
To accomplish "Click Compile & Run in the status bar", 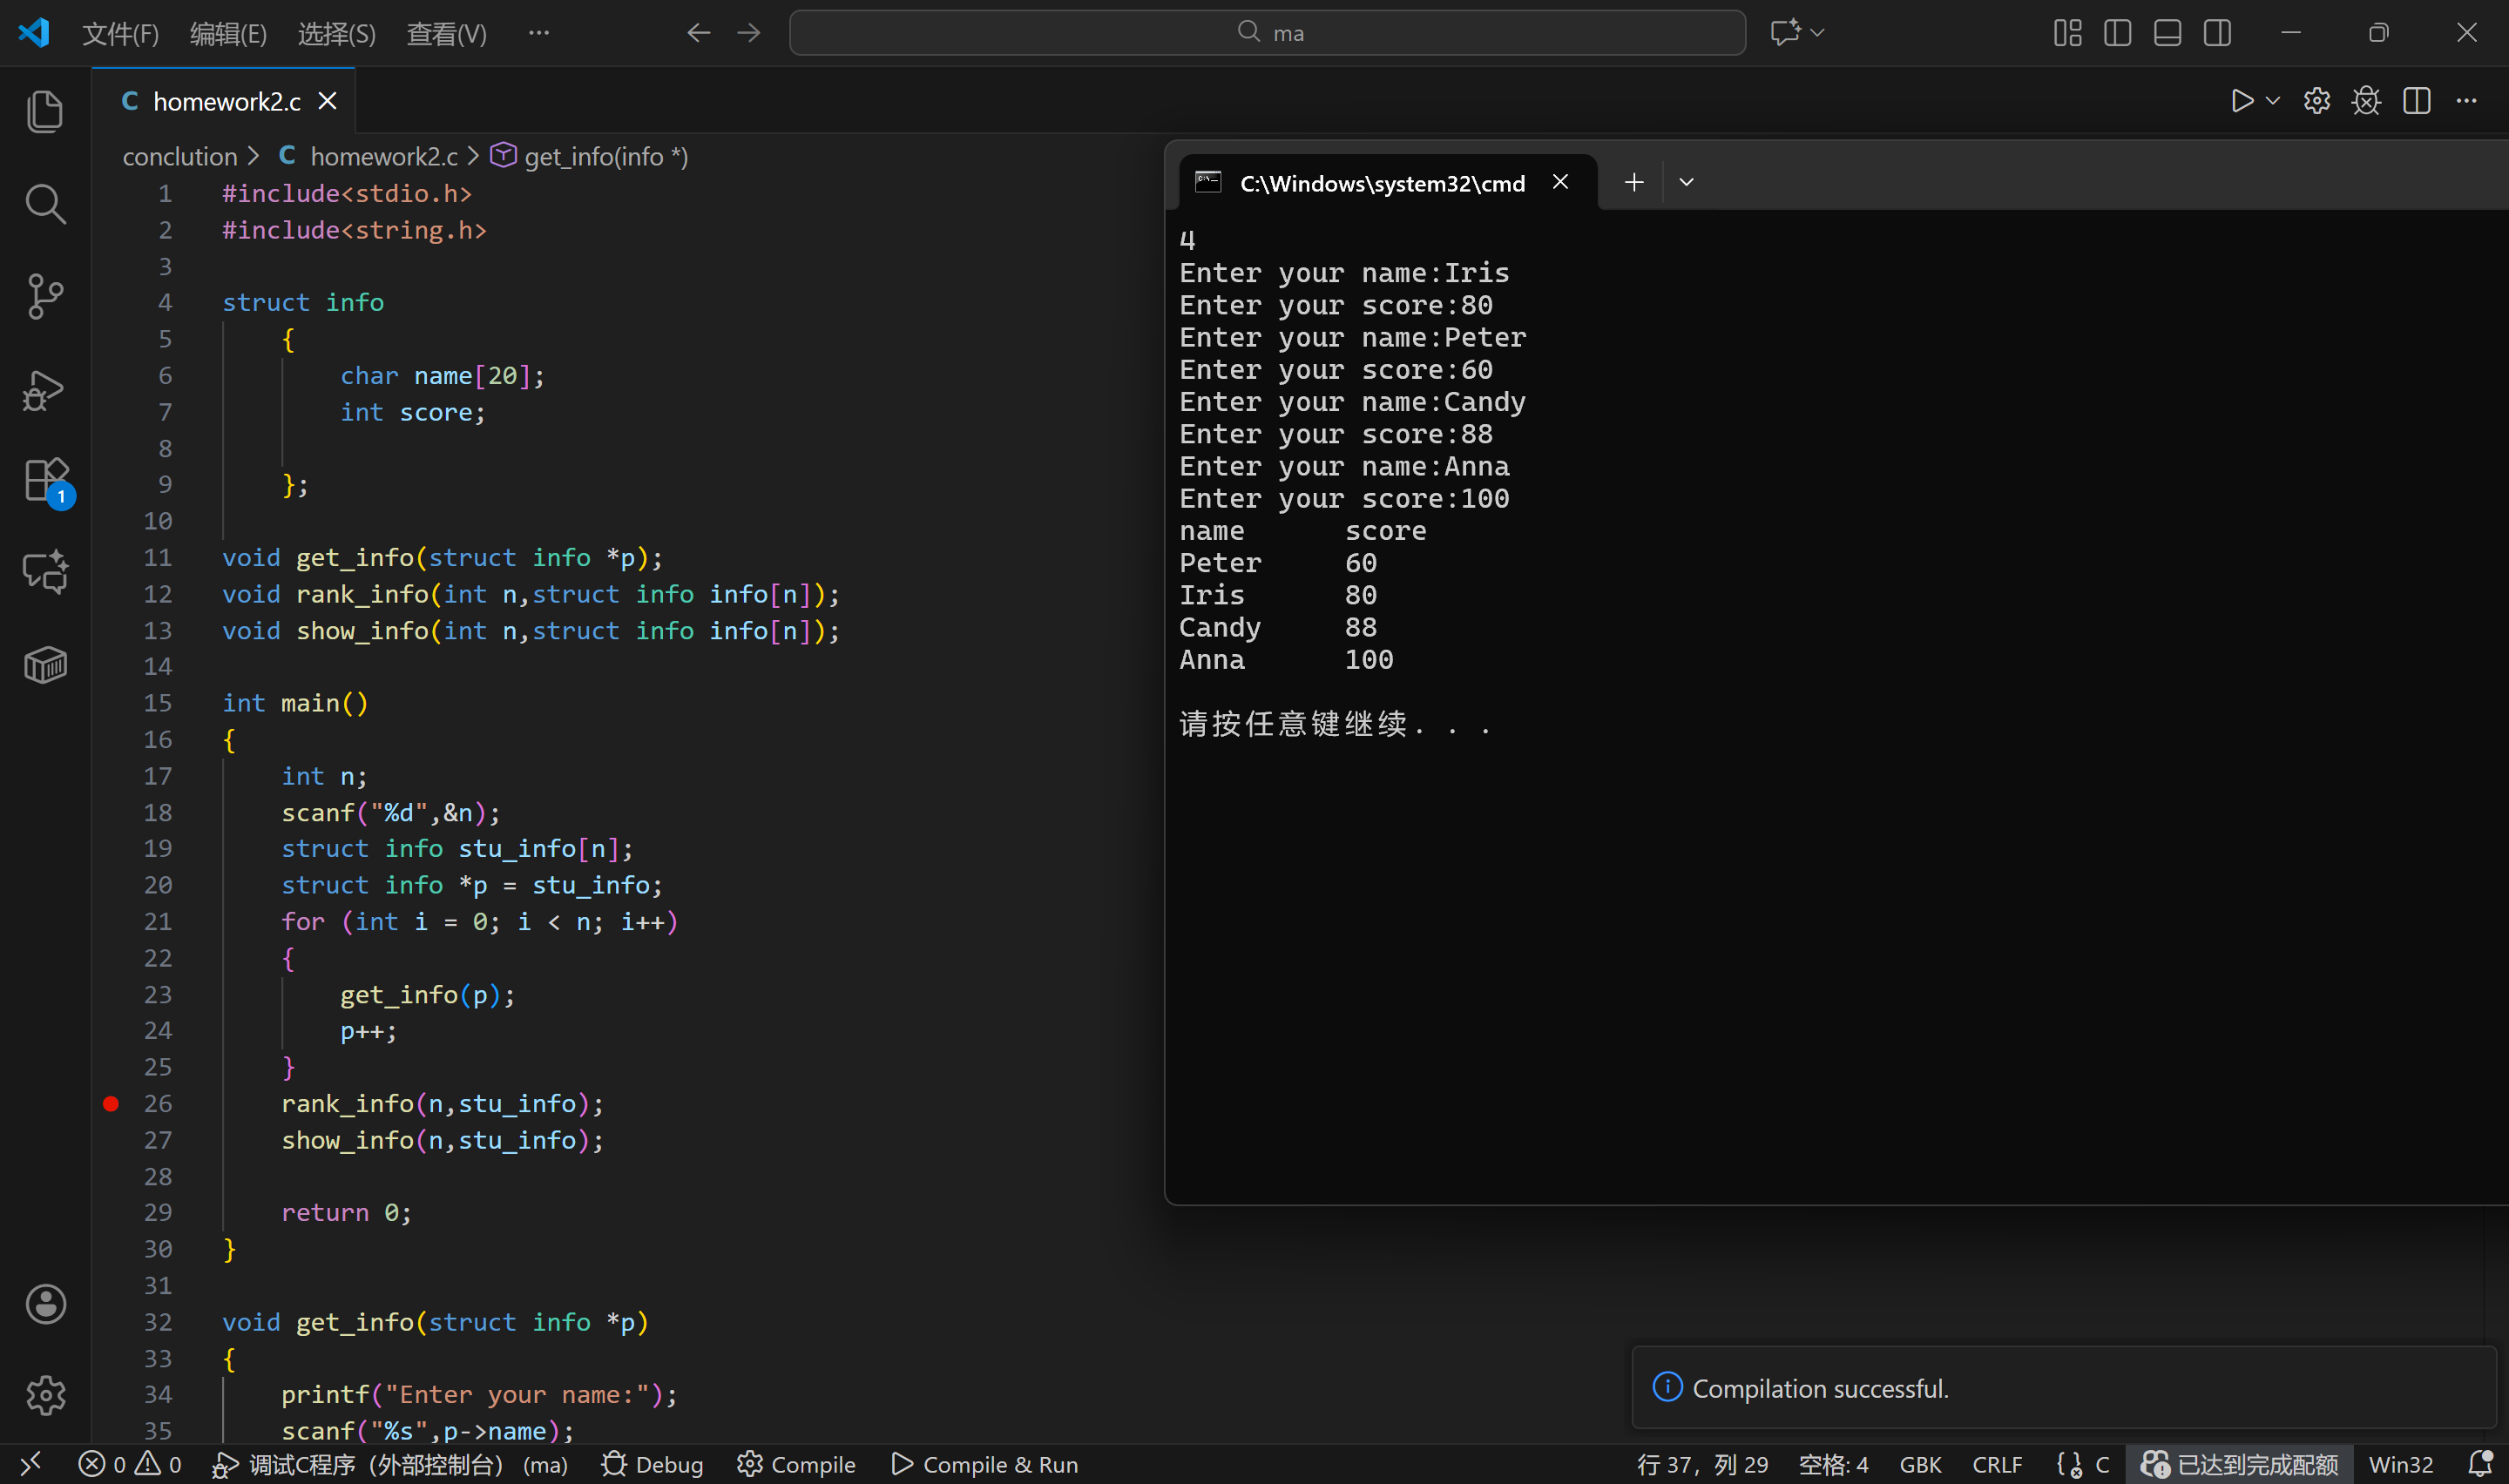I will pyautogui.click(x=985, y=1464).
